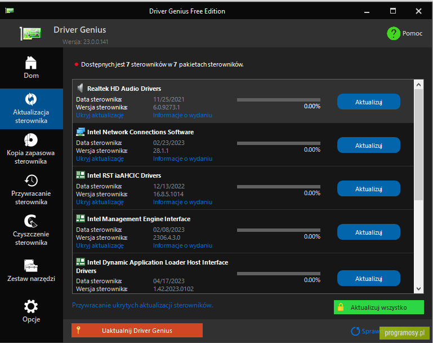This screenshot has width=433, height=343.
Task: Click the blue circular refresh icon at bottom
Action: pos(355,331)
